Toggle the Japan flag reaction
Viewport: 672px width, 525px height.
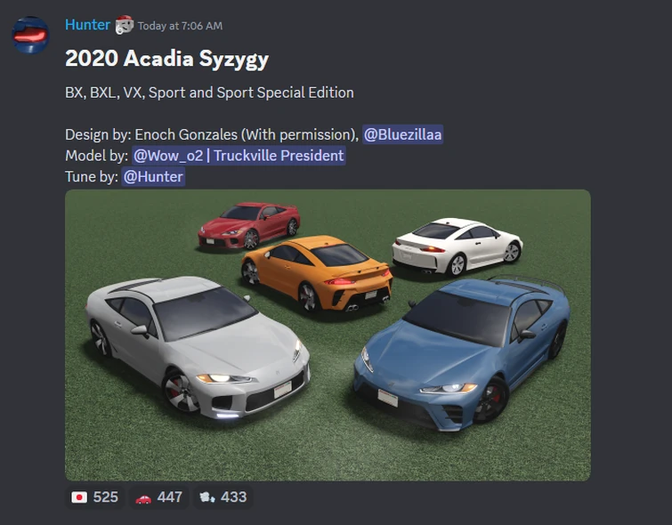pos(94,497)
